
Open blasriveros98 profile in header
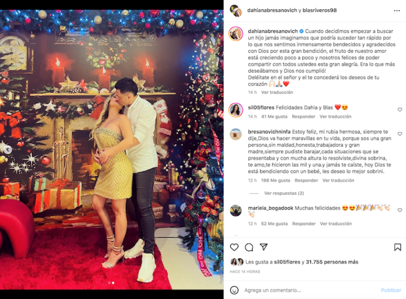[319, 10]
